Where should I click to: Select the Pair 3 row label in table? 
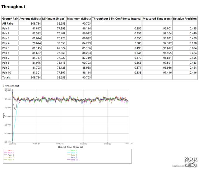[x=6, y=38]
